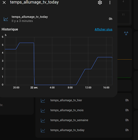Click the radiation icon in background card
Screen dimensions: 138x140
point(126,33)
